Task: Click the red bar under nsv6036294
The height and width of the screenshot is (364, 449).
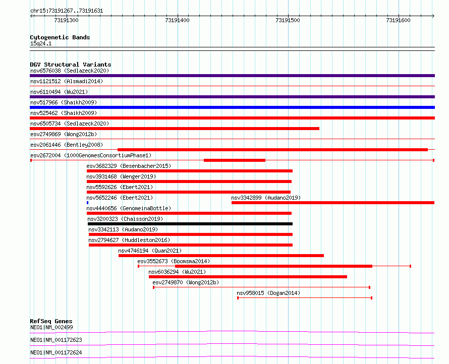Action: pos(248,277)
